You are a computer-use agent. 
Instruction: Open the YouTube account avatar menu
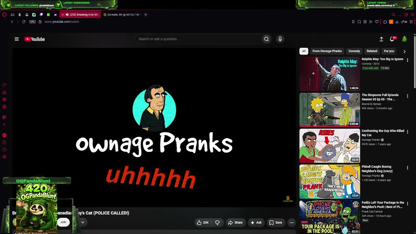(x=405, y=39)
